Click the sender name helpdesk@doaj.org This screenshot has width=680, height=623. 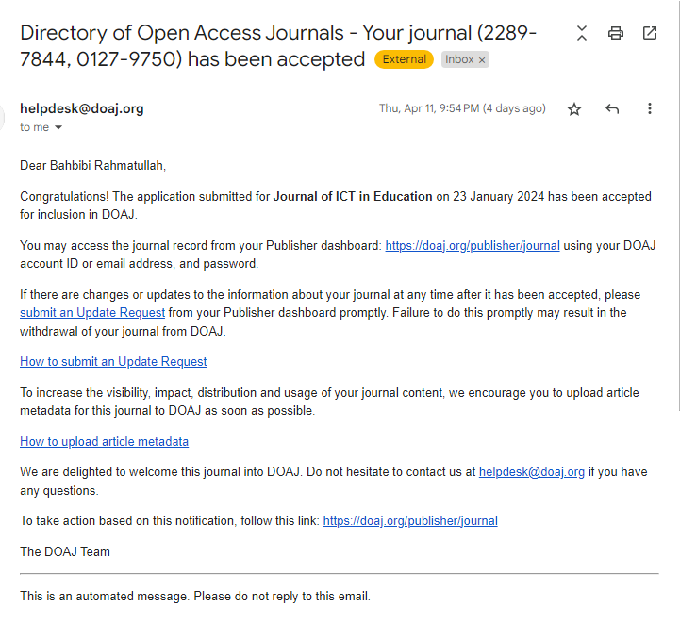(82, 108)
